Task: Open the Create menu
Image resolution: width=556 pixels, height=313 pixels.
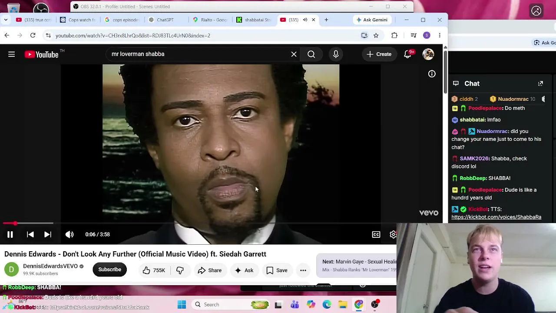Action: click(x=379, y=54)
